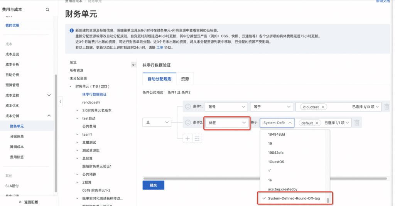Expand the 公共预算 tree node
Viewport: 395px width, 206px height.
[x=77, y=174]
